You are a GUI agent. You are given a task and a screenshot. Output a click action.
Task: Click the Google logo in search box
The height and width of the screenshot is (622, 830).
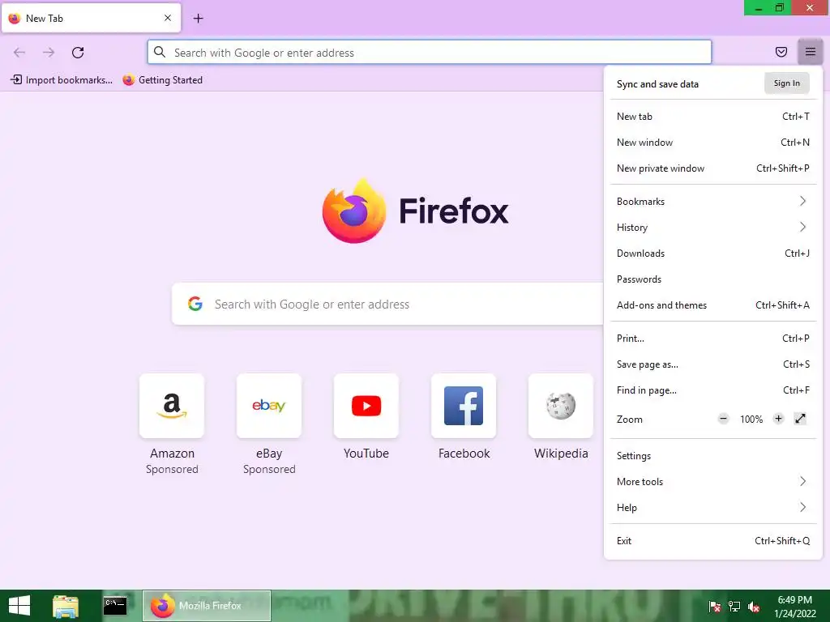tap(195, 305)
